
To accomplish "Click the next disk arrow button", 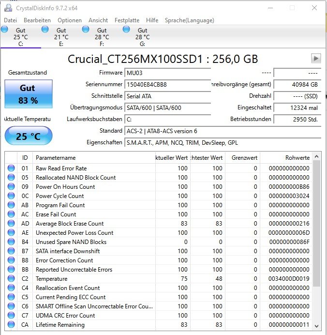I will pos(316,58).
